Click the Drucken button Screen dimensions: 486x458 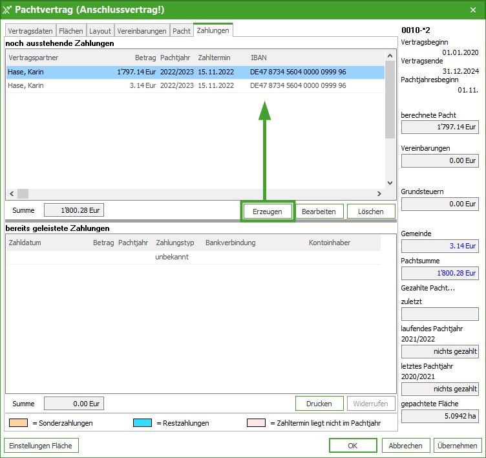coord(319,404)
